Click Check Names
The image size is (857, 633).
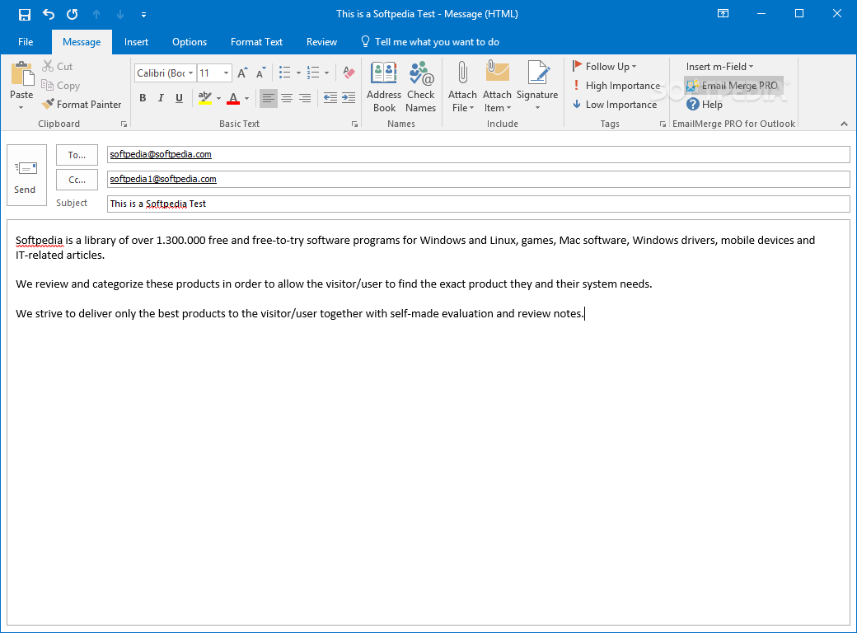[421, 87]
